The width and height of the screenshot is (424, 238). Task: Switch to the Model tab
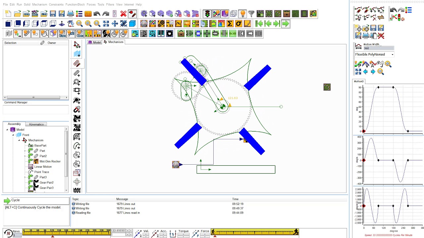pos(94,42)
